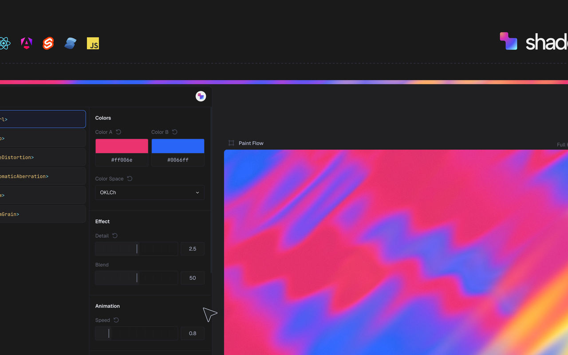Reset the Detail value
This screenshot has width=568, height=355.
point(115,236)
